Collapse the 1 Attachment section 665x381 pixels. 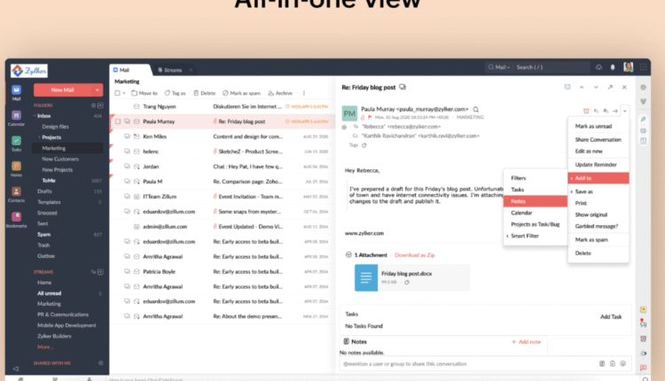coord(348,255)
